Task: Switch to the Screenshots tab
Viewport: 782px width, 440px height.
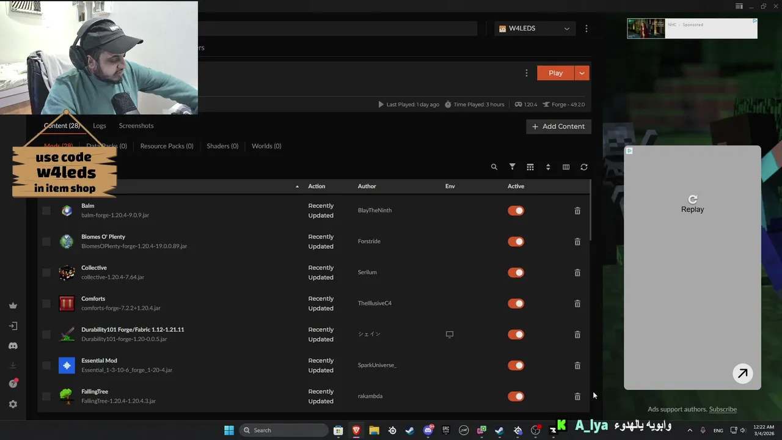Action: [136, 126]
